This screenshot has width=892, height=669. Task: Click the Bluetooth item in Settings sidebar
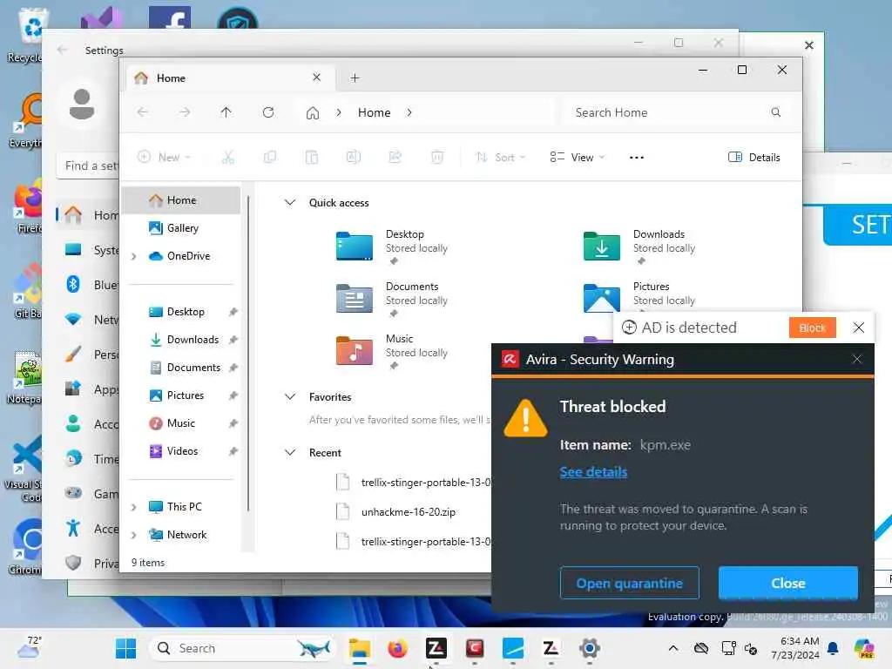click(x=91, y=285)
